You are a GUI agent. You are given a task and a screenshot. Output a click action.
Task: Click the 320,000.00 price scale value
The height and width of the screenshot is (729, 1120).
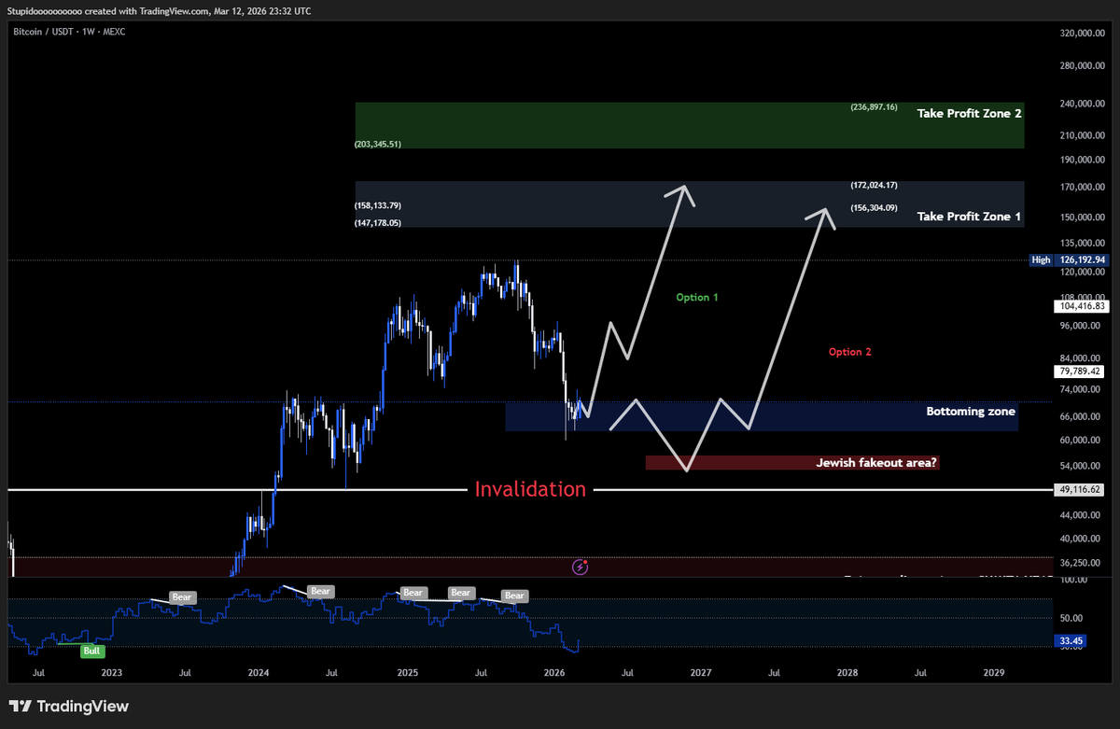tap(1082, 33)
